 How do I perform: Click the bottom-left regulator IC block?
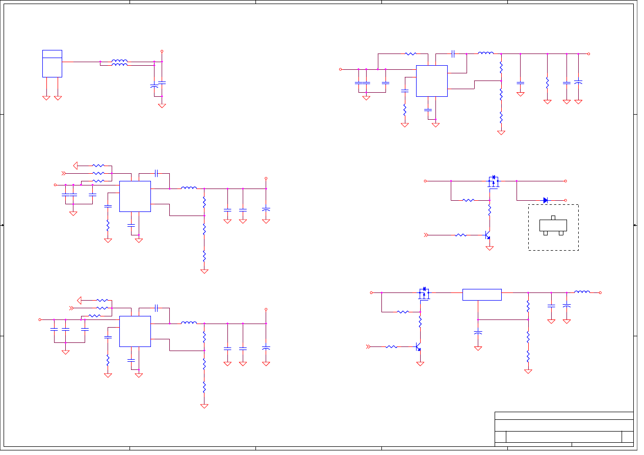point(135,331)
